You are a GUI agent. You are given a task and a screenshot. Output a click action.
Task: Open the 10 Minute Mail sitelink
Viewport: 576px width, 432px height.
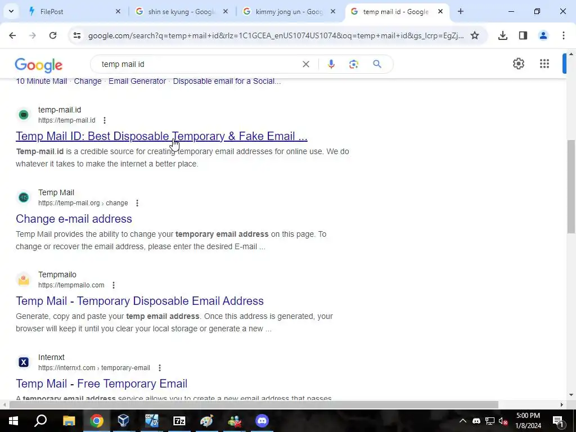(41, 81)
